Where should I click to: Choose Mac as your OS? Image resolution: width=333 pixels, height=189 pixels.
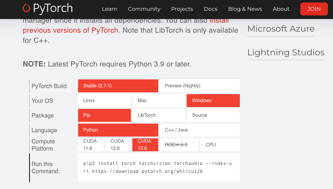[x=159, y=101]
